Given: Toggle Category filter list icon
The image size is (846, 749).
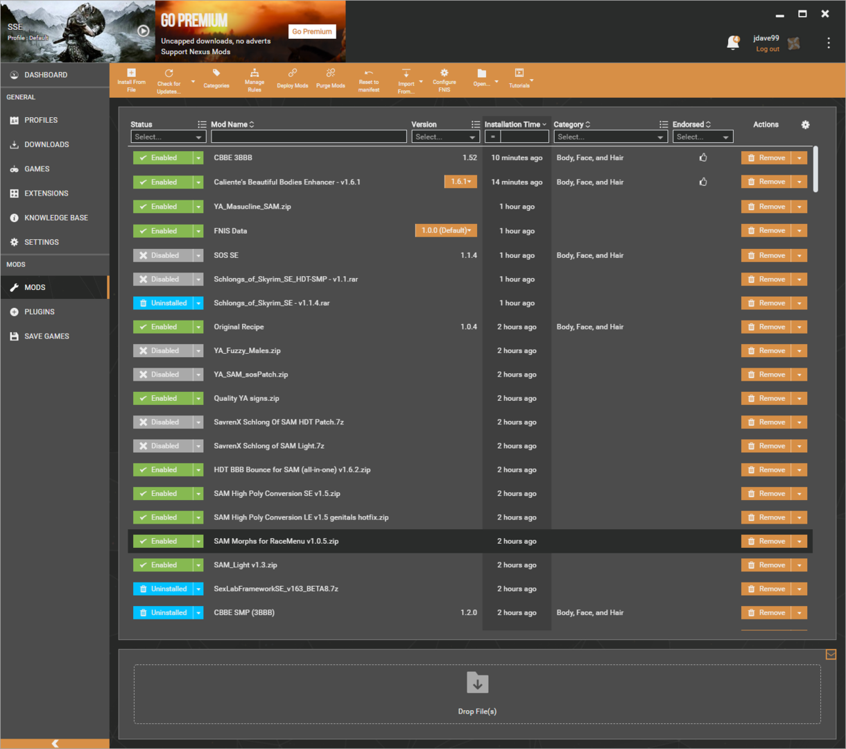Looking at the screenshot, I should [664, 125].
